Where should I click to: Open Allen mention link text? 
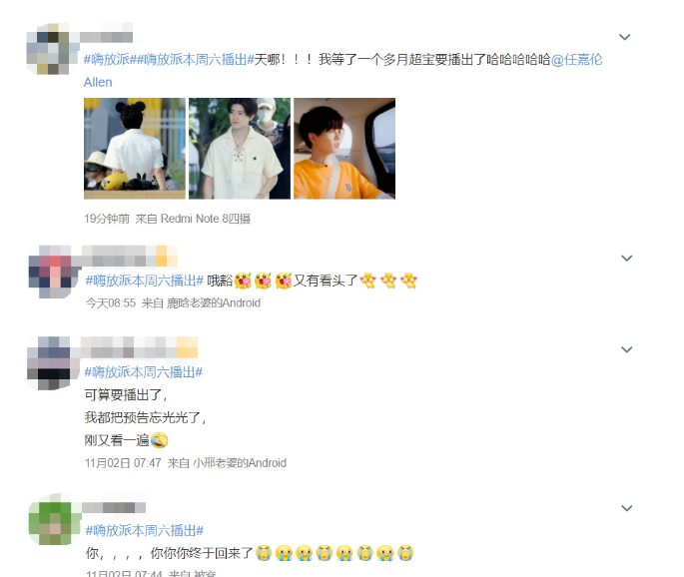point(98,82)
